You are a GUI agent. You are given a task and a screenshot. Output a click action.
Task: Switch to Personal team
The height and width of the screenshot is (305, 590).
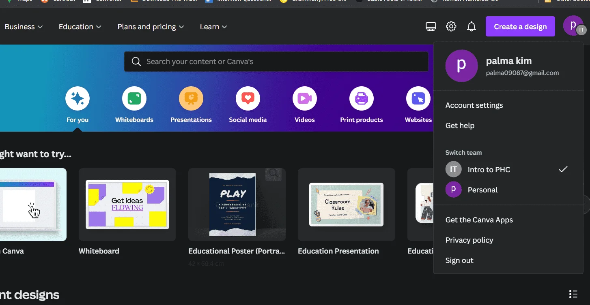click(x=508, y=190)
